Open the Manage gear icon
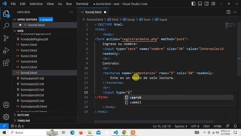Viewport: 241px width, 136px height. (x=6, y=117)
